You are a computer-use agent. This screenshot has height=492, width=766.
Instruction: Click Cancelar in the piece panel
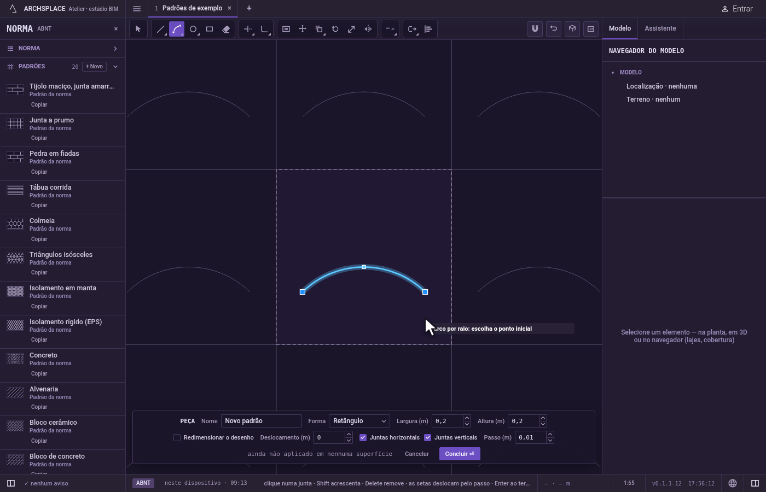click(x=417, y=454)
